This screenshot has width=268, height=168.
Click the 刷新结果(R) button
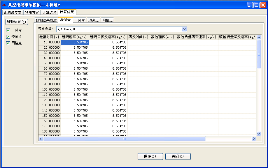click(x=17, y=22)
